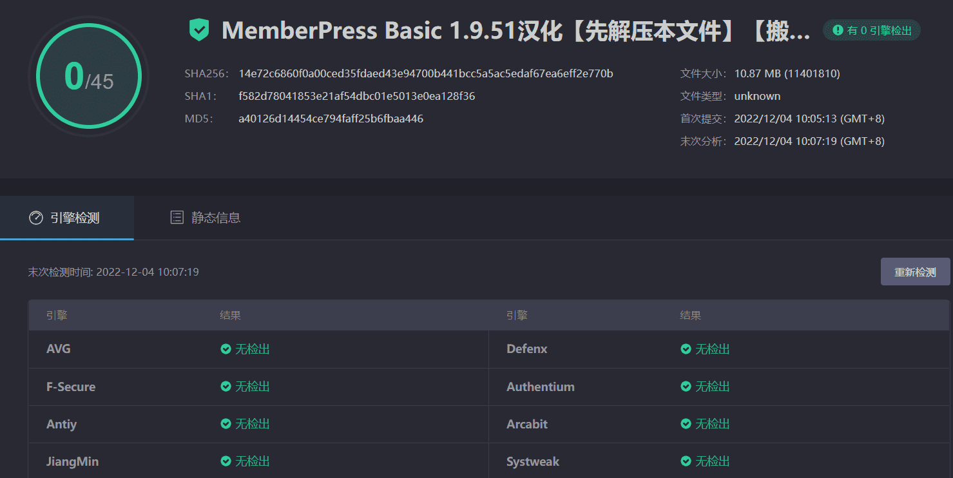Switch to the 静态信息 tab
953x478 pixels.
click(x=206, y=218)
